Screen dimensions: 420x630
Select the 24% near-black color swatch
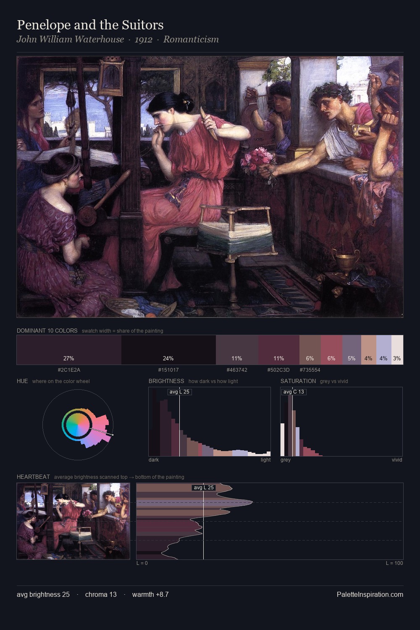(x=168, y=350)
